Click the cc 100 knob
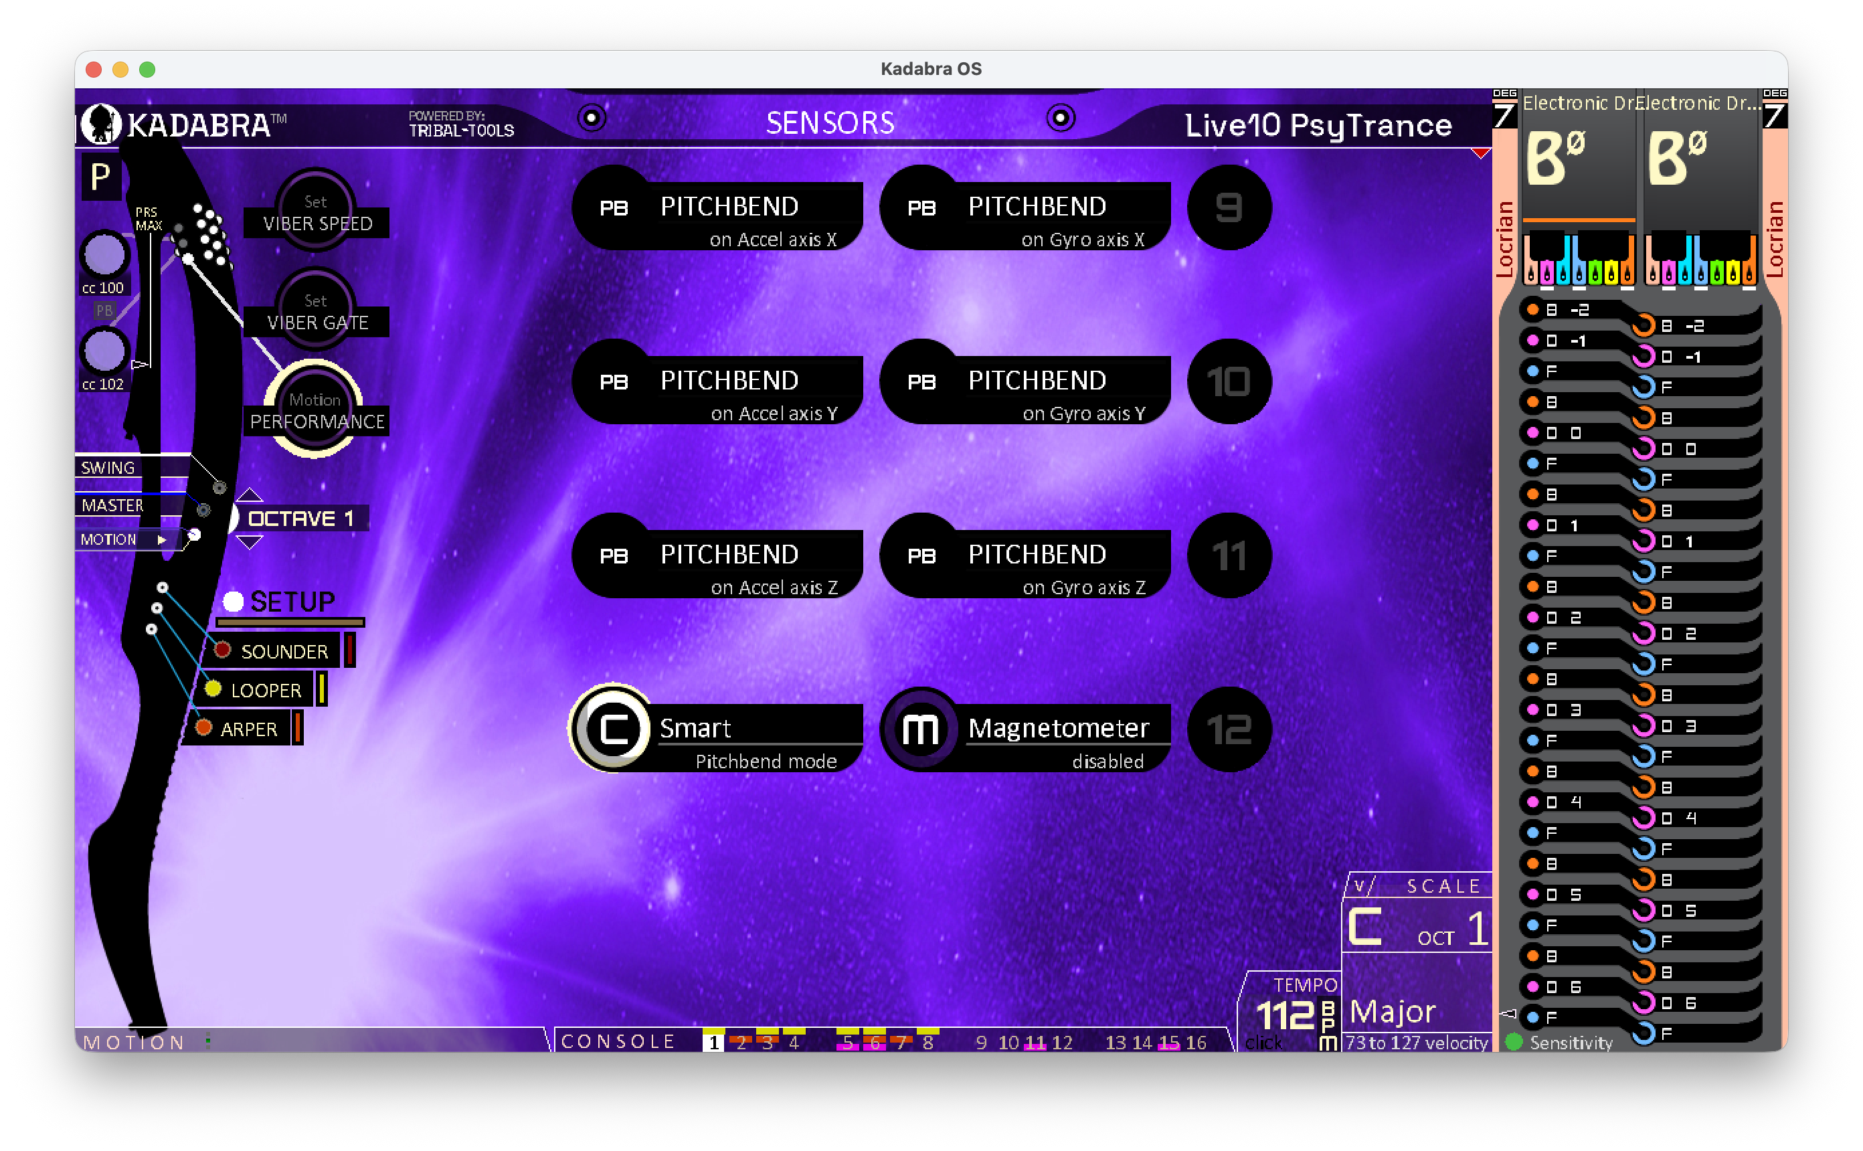 [x=104, y=254]
